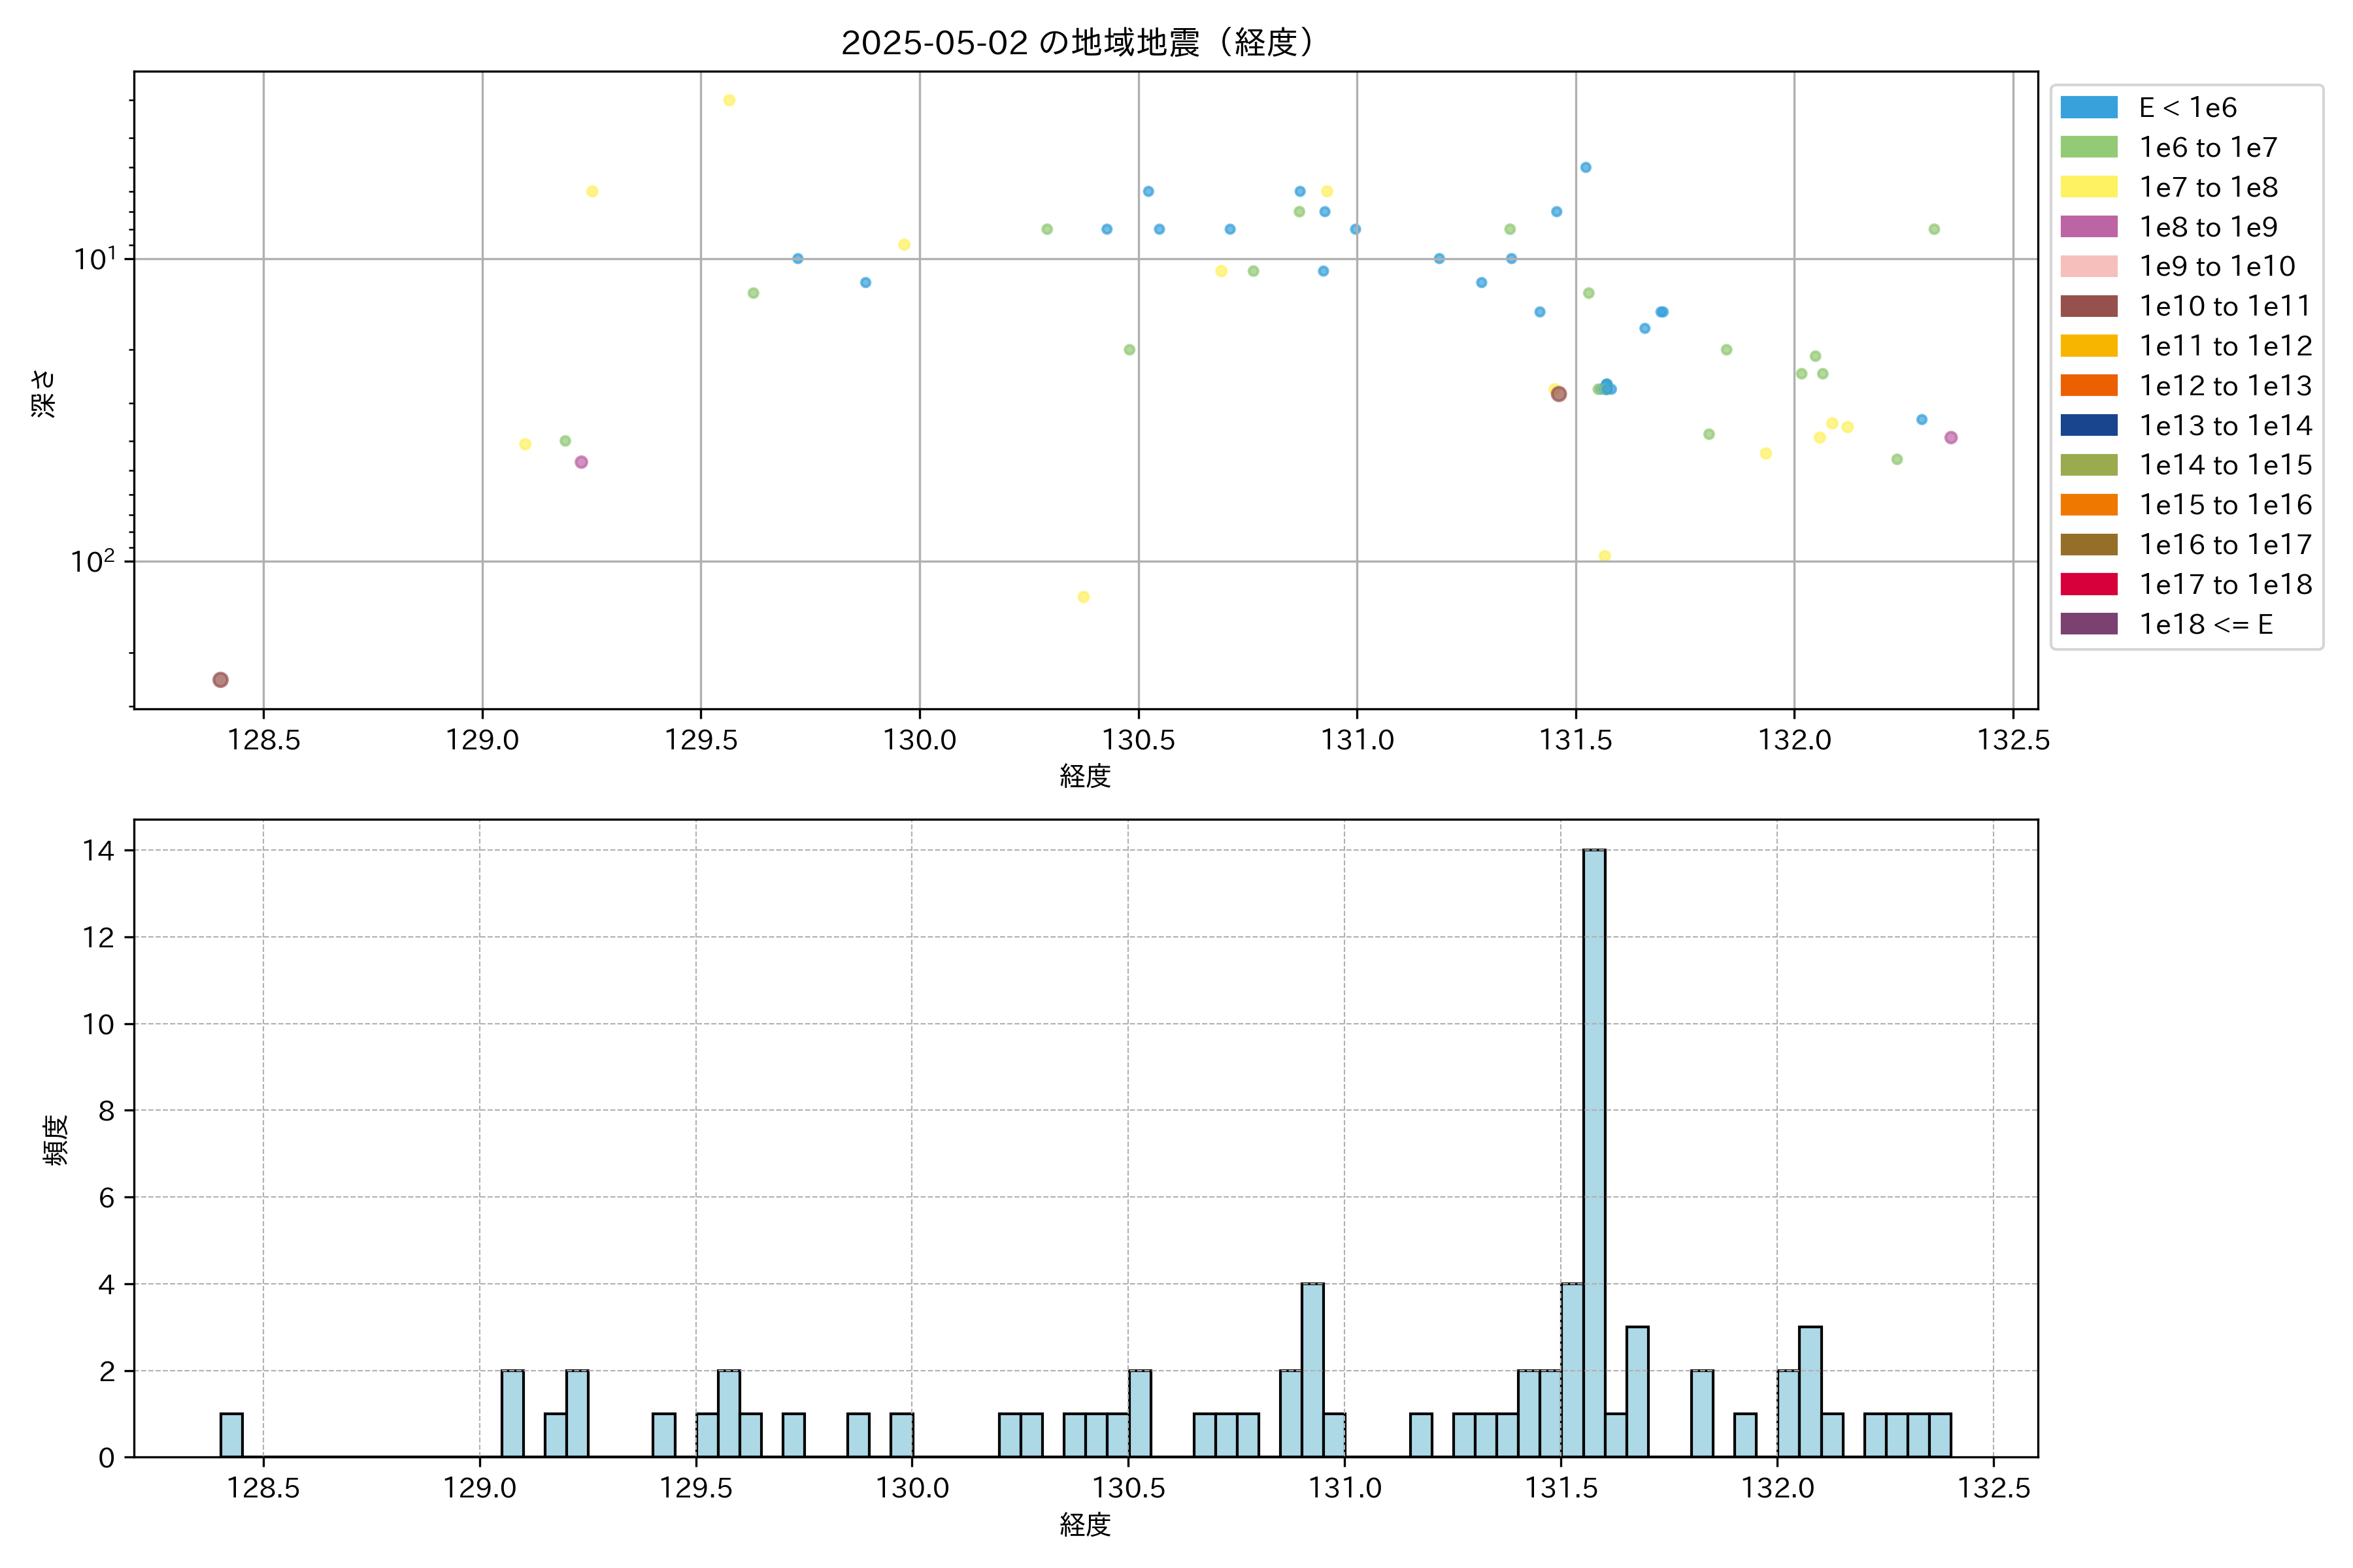Click the brown scatter point at bottom-left
The image size is (2353, 1568).
220,680
